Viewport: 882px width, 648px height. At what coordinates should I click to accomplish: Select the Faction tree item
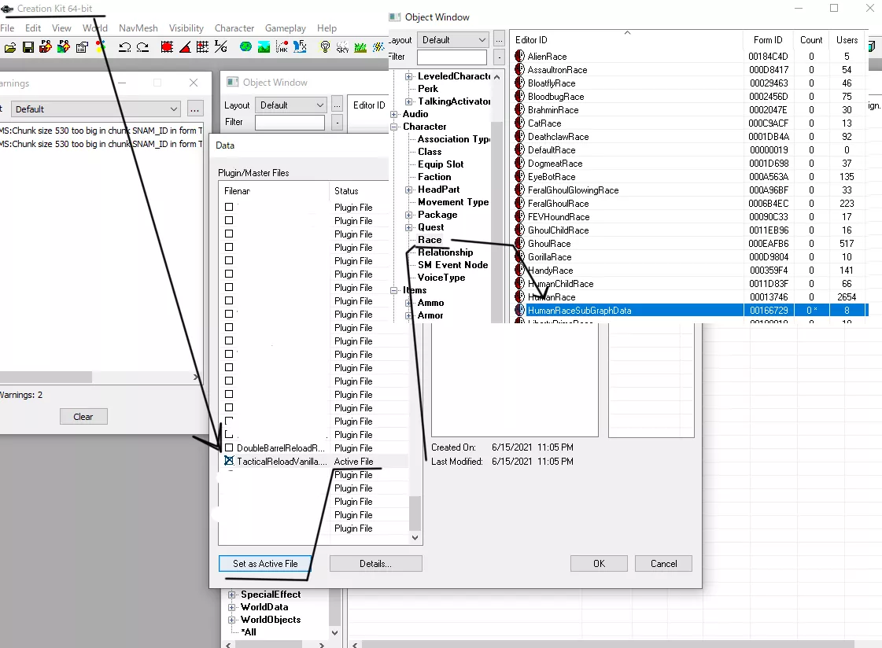434,177
